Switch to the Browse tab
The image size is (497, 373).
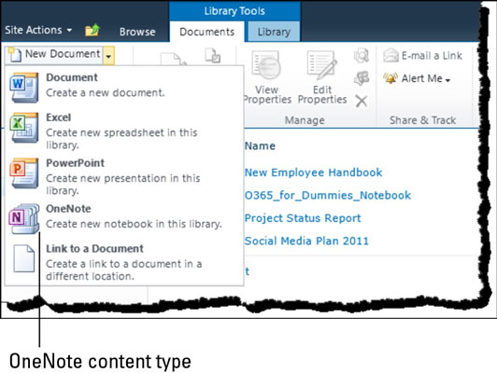tap(137, 32)
